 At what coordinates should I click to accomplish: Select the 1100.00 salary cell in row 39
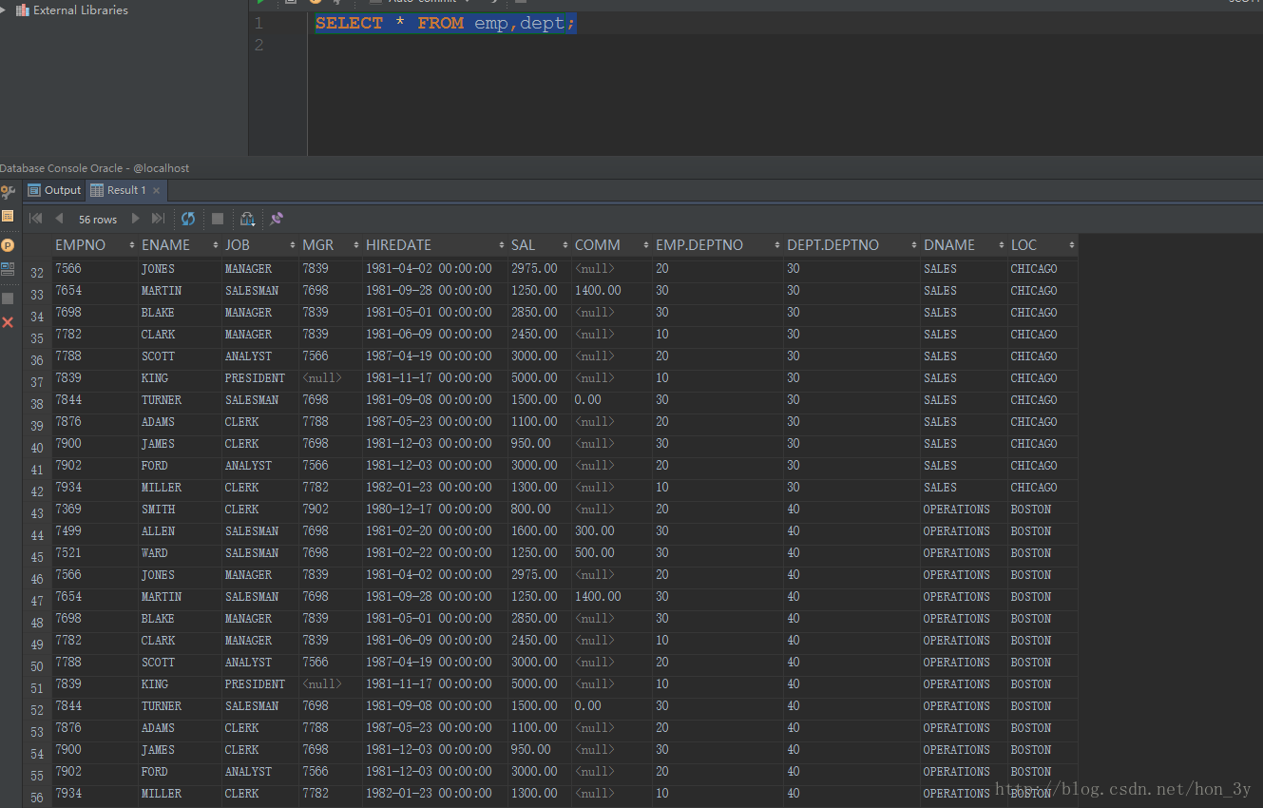pyautogui.click(x=534, y=422)
